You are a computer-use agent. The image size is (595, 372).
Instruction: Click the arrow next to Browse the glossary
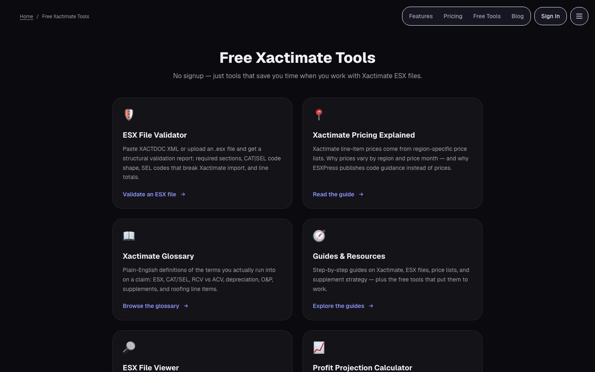186,306
